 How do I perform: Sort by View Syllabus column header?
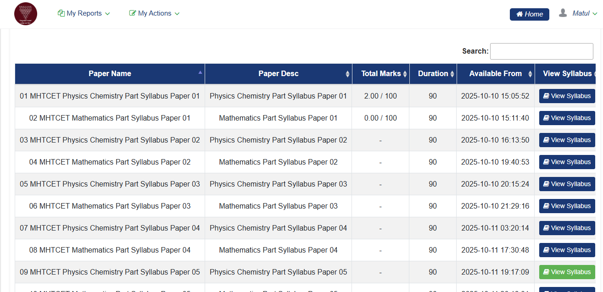click(567, 74)
